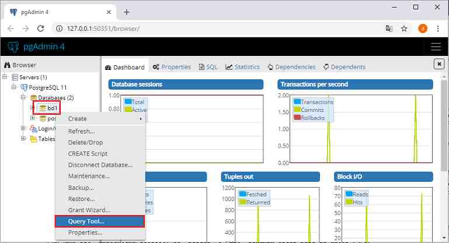
Task: Click the PostgreSQL 11 elephant icon
Action: (x=24, y=87)
